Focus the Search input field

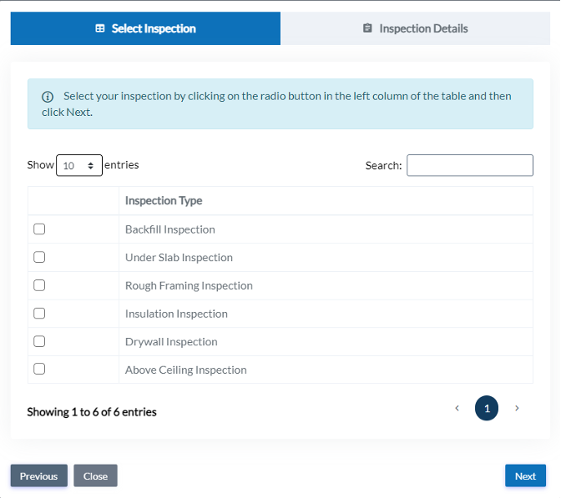tap(469, 165)
